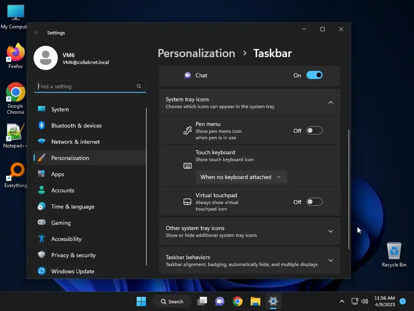Image resolution: width=414 pixels, height=311 pixels.
Task: Open the Everything desktop shortcut
Action: tap(16, 175)
